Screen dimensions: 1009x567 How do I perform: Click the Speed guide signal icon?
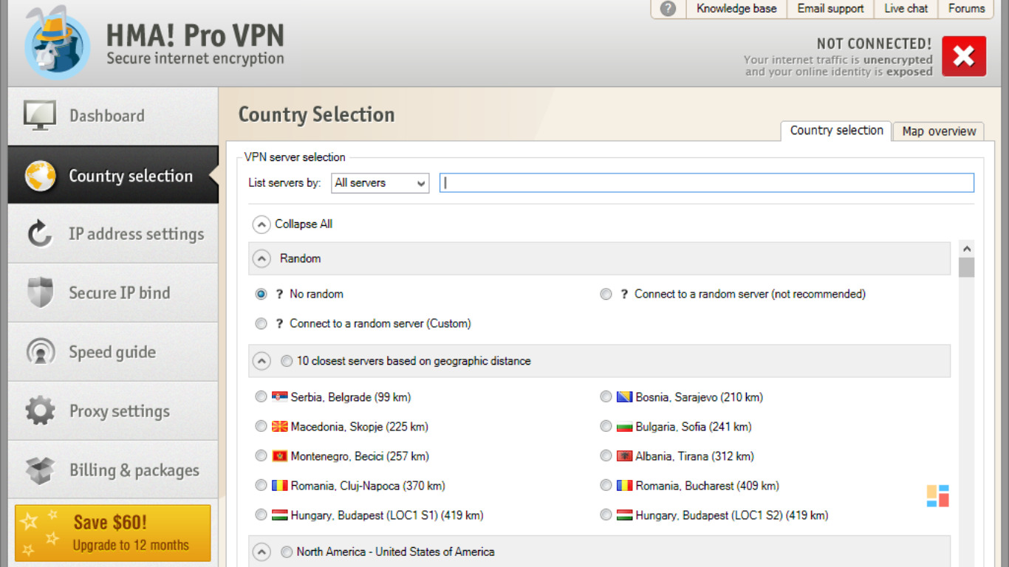click(40, 352)
